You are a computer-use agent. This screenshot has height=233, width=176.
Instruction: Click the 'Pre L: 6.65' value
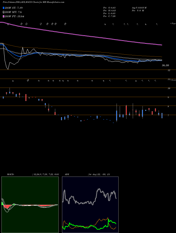109,13
